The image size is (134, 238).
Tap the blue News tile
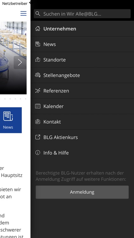click(x=11, y=120)
